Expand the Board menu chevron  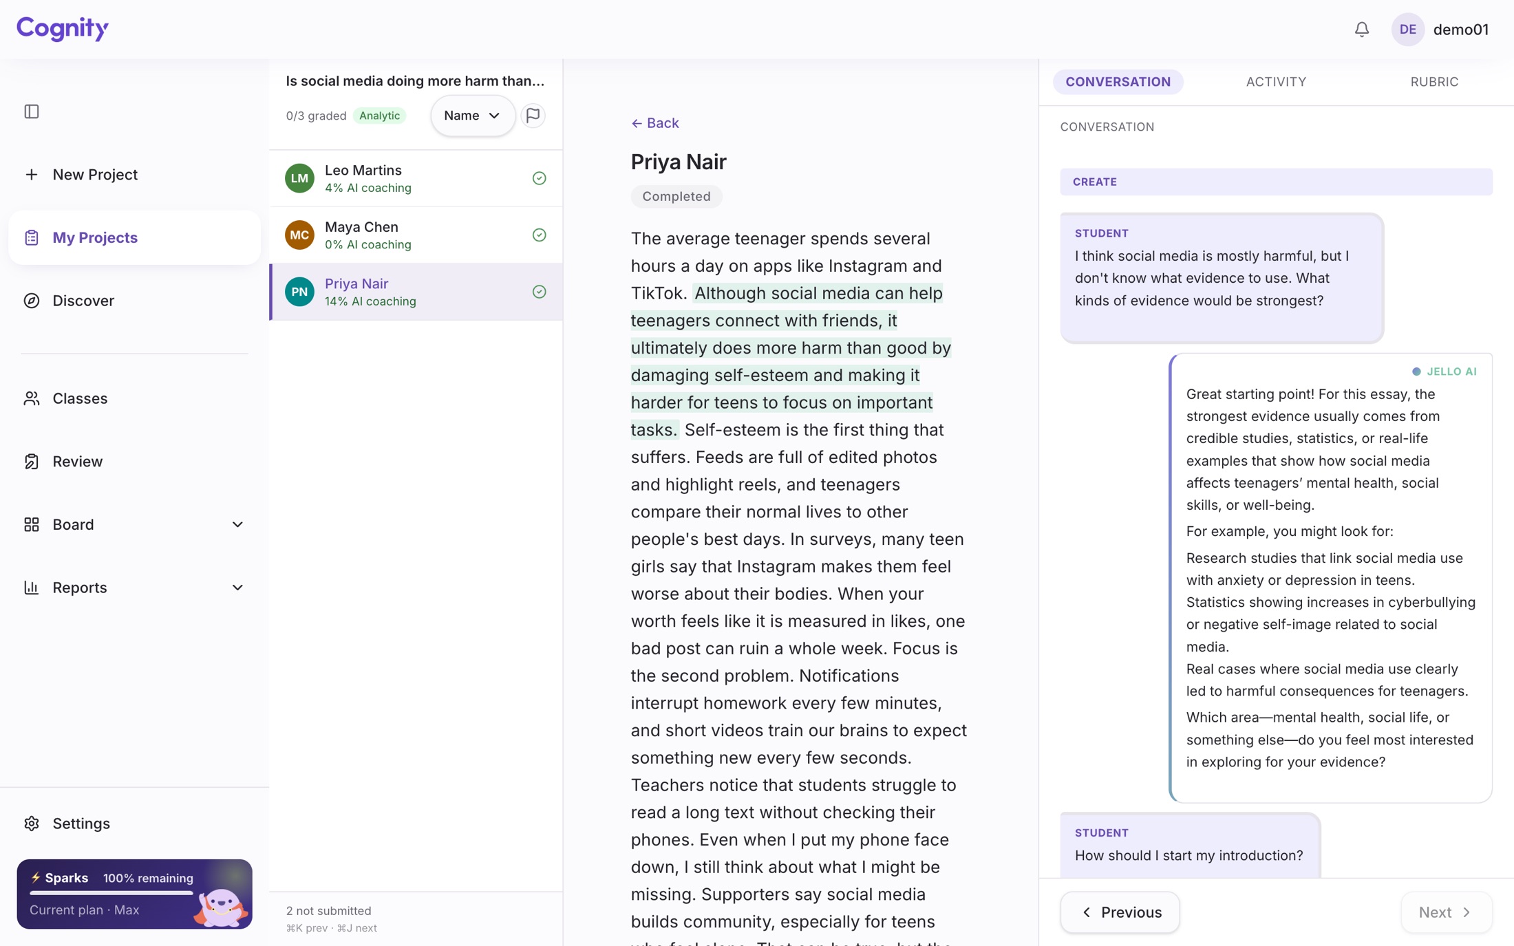pos(237,525)
